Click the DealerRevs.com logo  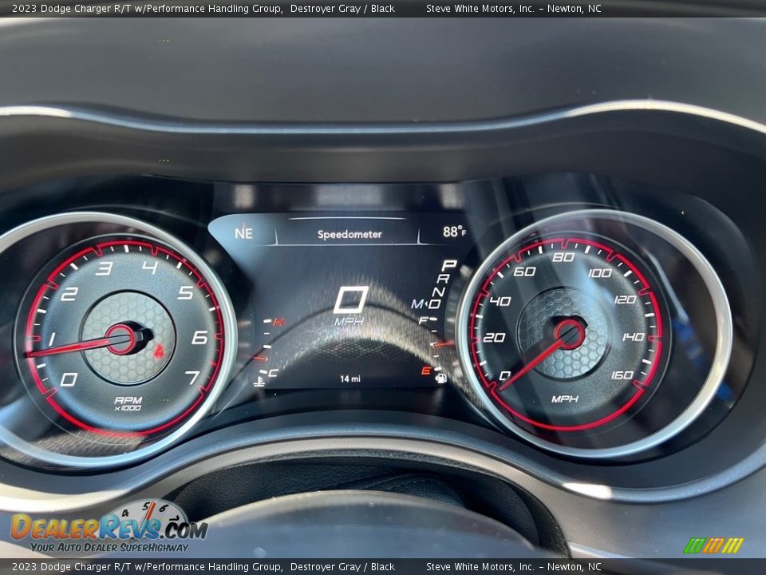click(109, 527)
